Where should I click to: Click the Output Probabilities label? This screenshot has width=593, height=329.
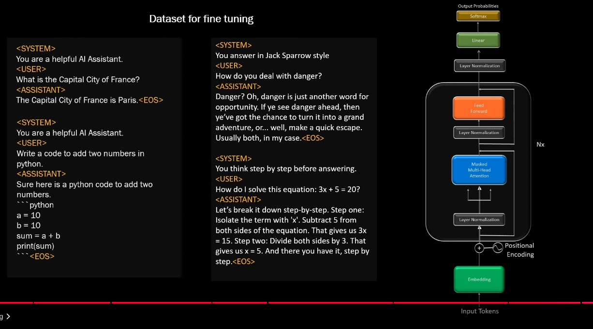pos(478,6)
